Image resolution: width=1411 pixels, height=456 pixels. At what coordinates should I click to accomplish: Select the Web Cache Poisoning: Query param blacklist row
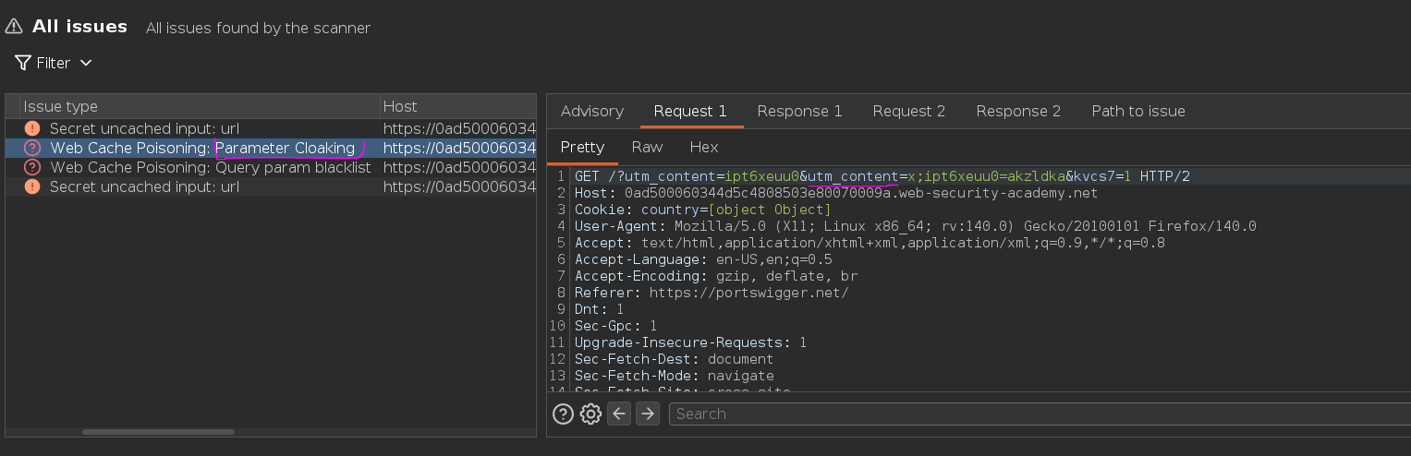tap(271, 167)
